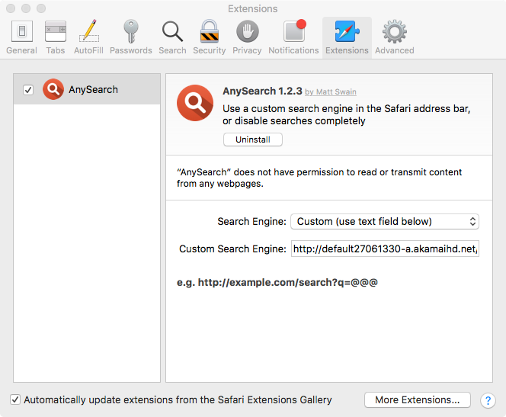Open the Passwords key icon
The image size is (506, 417).
point(131,31)
